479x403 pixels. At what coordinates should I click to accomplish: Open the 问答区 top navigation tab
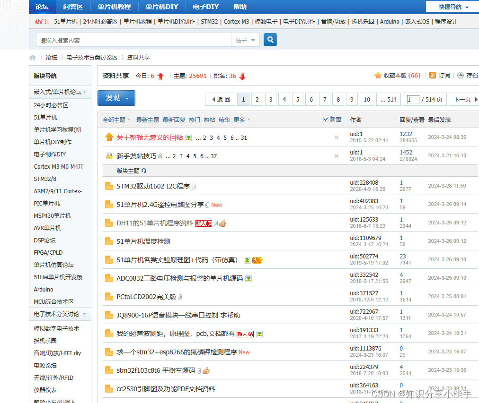coord(73,7)
